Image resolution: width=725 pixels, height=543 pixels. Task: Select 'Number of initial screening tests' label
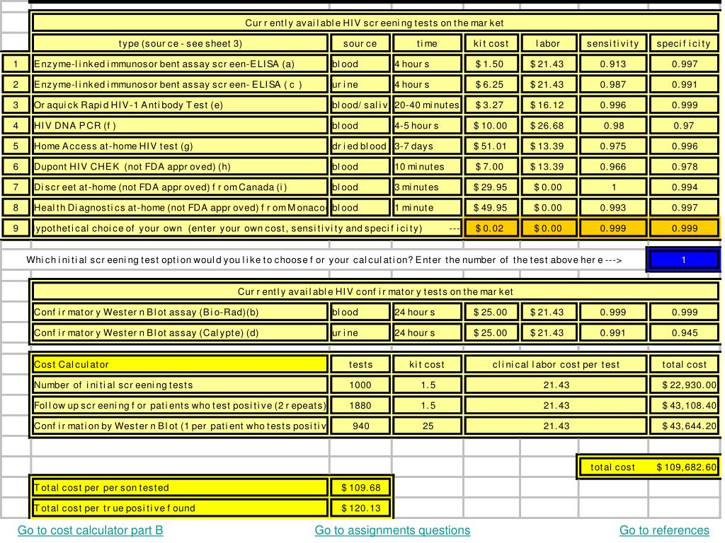click(x=180, y=385)
